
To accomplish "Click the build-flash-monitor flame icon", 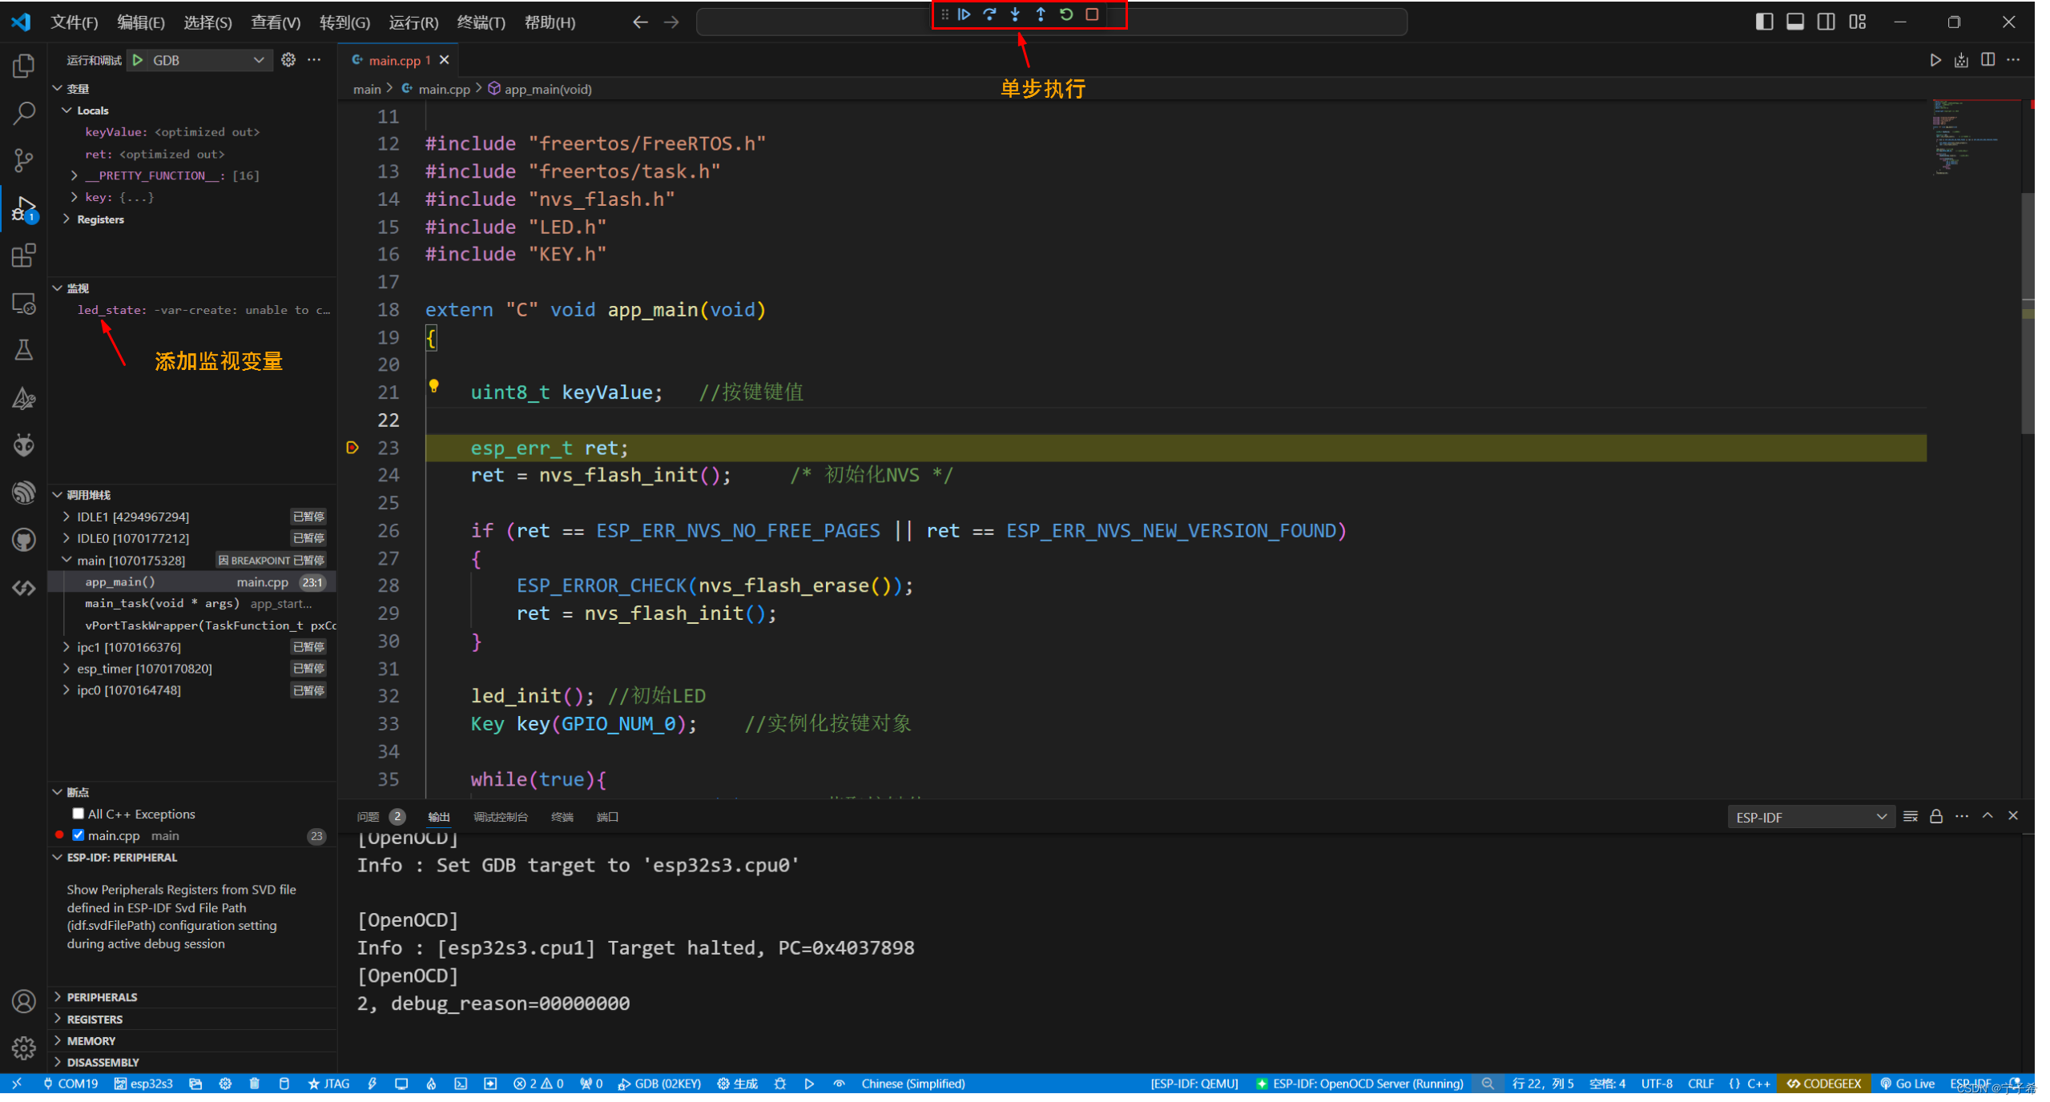I will [x=431, y=1084].
